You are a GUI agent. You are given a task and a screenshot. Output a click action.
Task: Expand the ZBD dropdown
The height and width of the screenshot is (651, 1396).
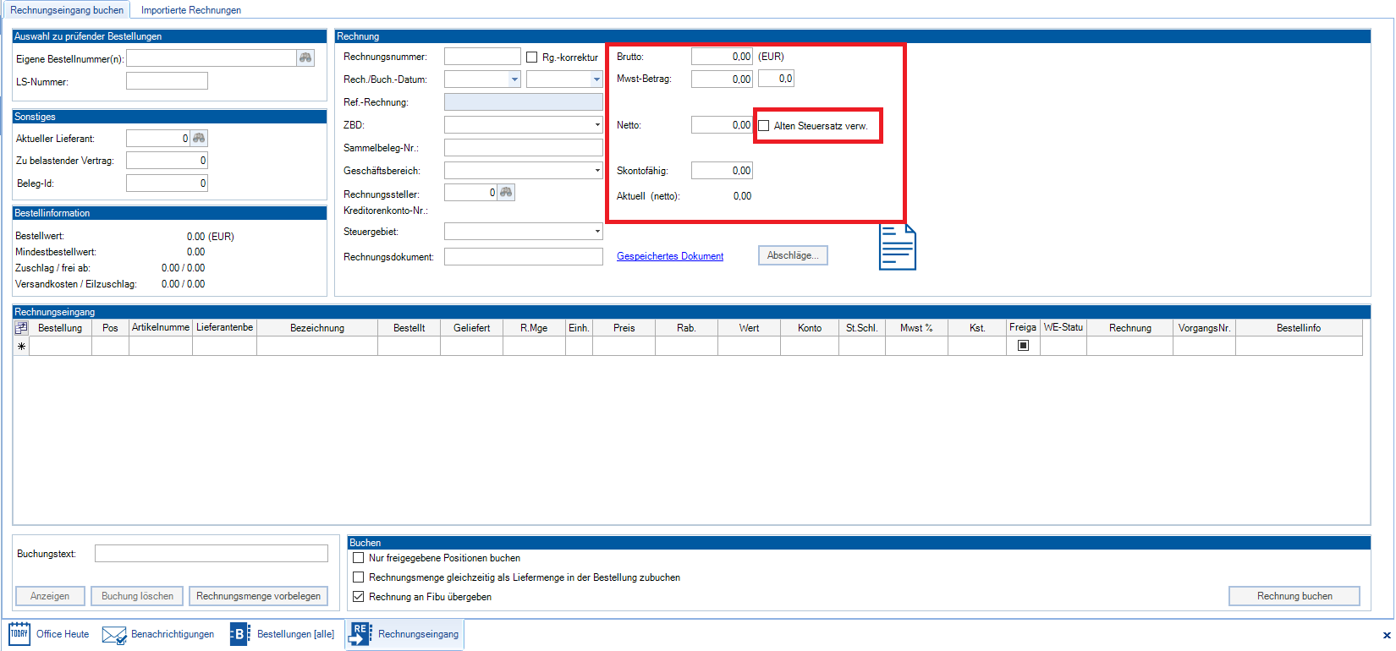point(596,125)
